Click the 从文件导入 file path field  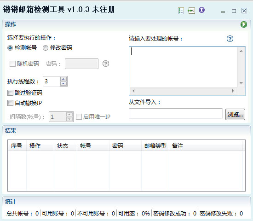tap(176, 114)
